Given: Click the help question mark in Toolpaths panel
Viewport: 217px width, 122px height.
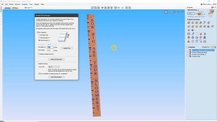Looking at the screenshot, I should point(214,7).
